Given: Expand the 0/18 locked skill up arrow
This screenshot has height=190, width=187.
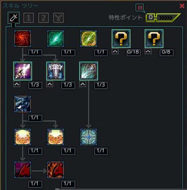Looking at the screenshot, I should 115,51.
